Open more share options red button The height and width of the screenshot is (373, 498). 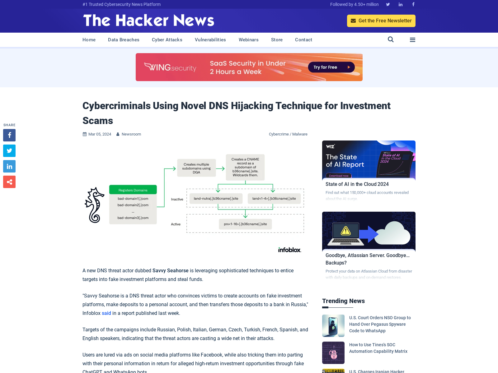pos(9,182)
